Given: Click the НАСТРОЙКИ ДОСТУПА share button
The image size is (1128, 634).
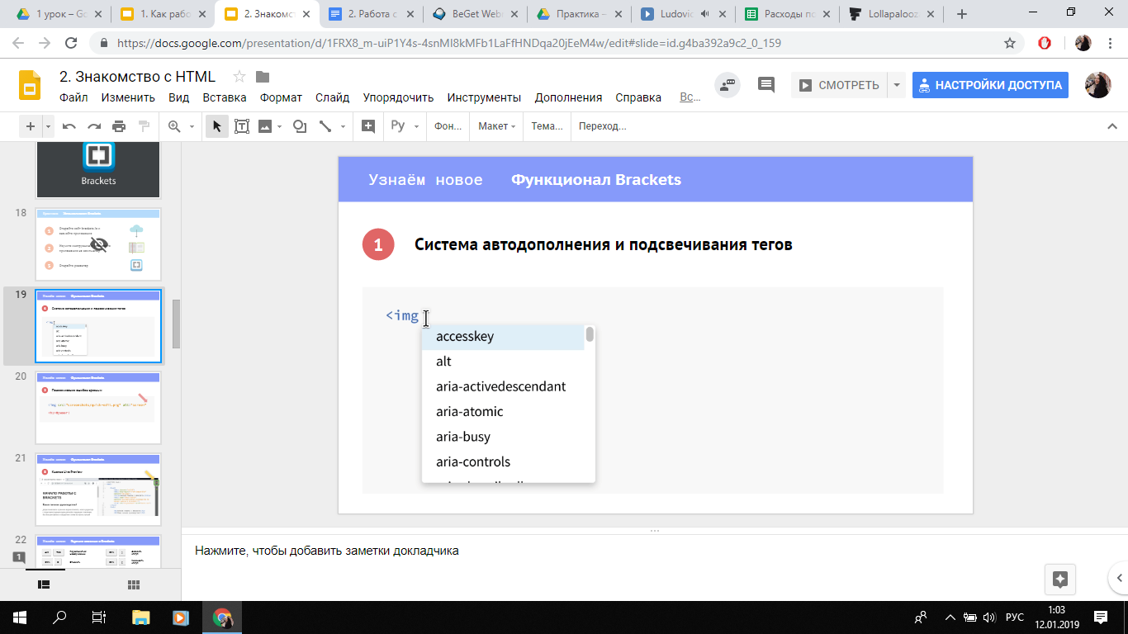Looking at the screenshot, I should 990,85.
